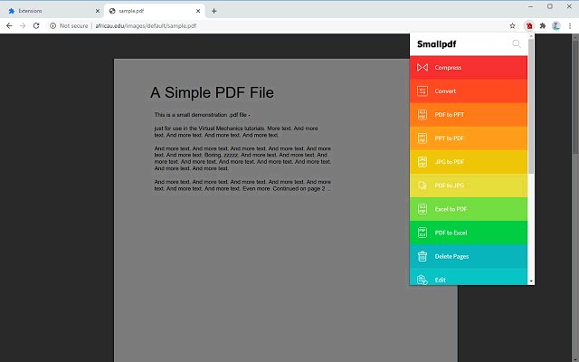The height and width of the screenshot is (362, 579).
Task: Click the PPT to PDF icon
Action: (422, 138)
